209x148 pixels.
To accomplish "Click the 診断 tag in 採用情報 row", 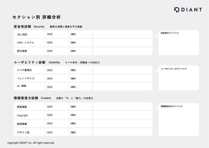I will coord(73,123).
